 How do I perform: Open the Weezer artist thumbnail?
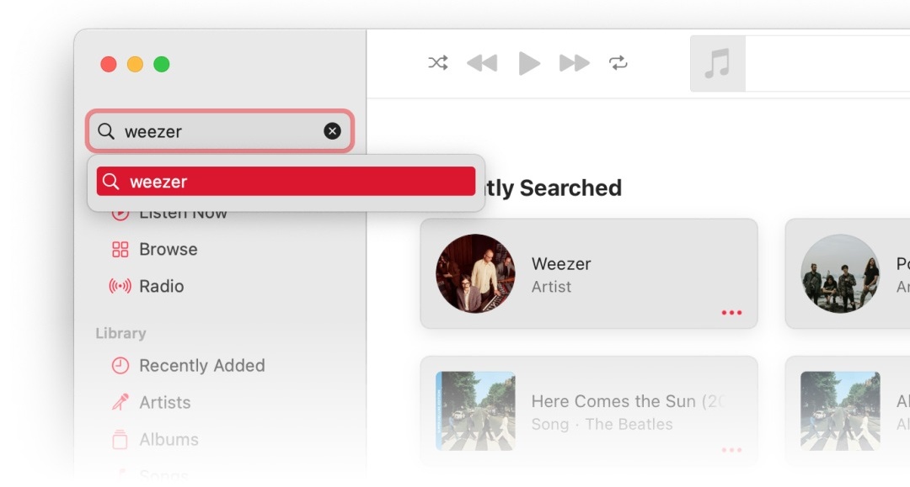(475, 274)
